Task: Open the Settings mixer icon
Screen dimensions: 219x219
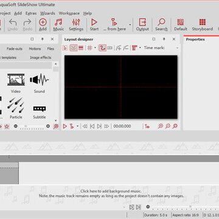Action: (76, 25)
